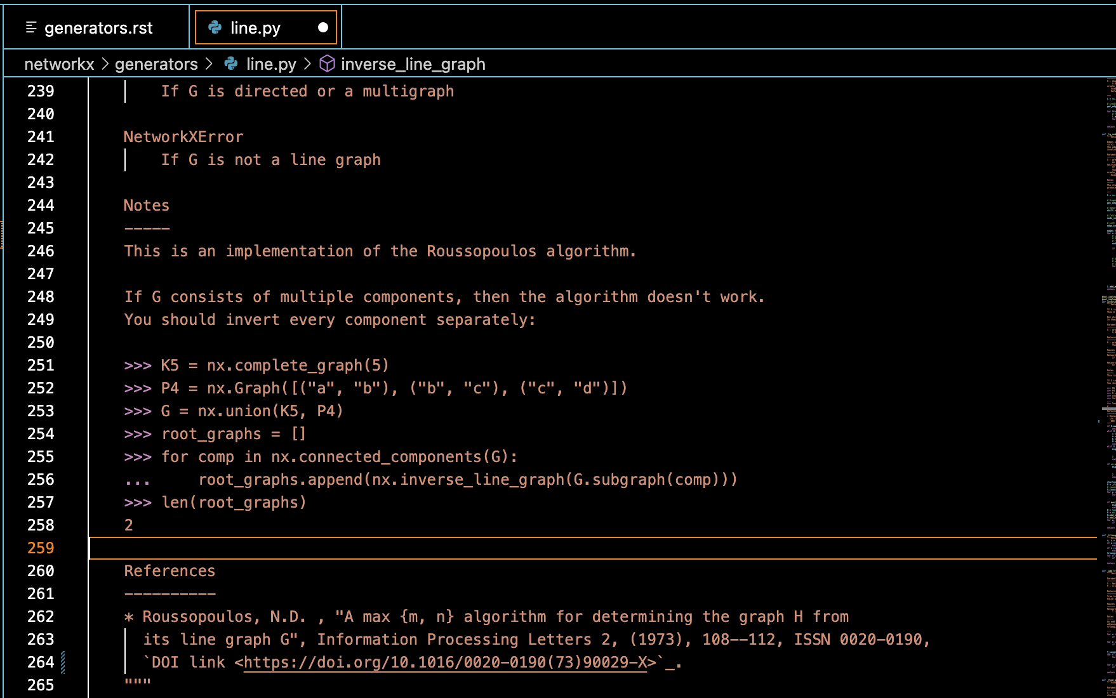Open the doi.org reference link
Image resolution: width=1116 pixels, height=698 pixels.
point(444,662)
